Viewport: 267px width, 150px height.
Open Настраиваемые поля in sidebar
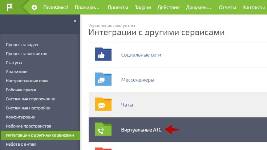coord(27,81)
